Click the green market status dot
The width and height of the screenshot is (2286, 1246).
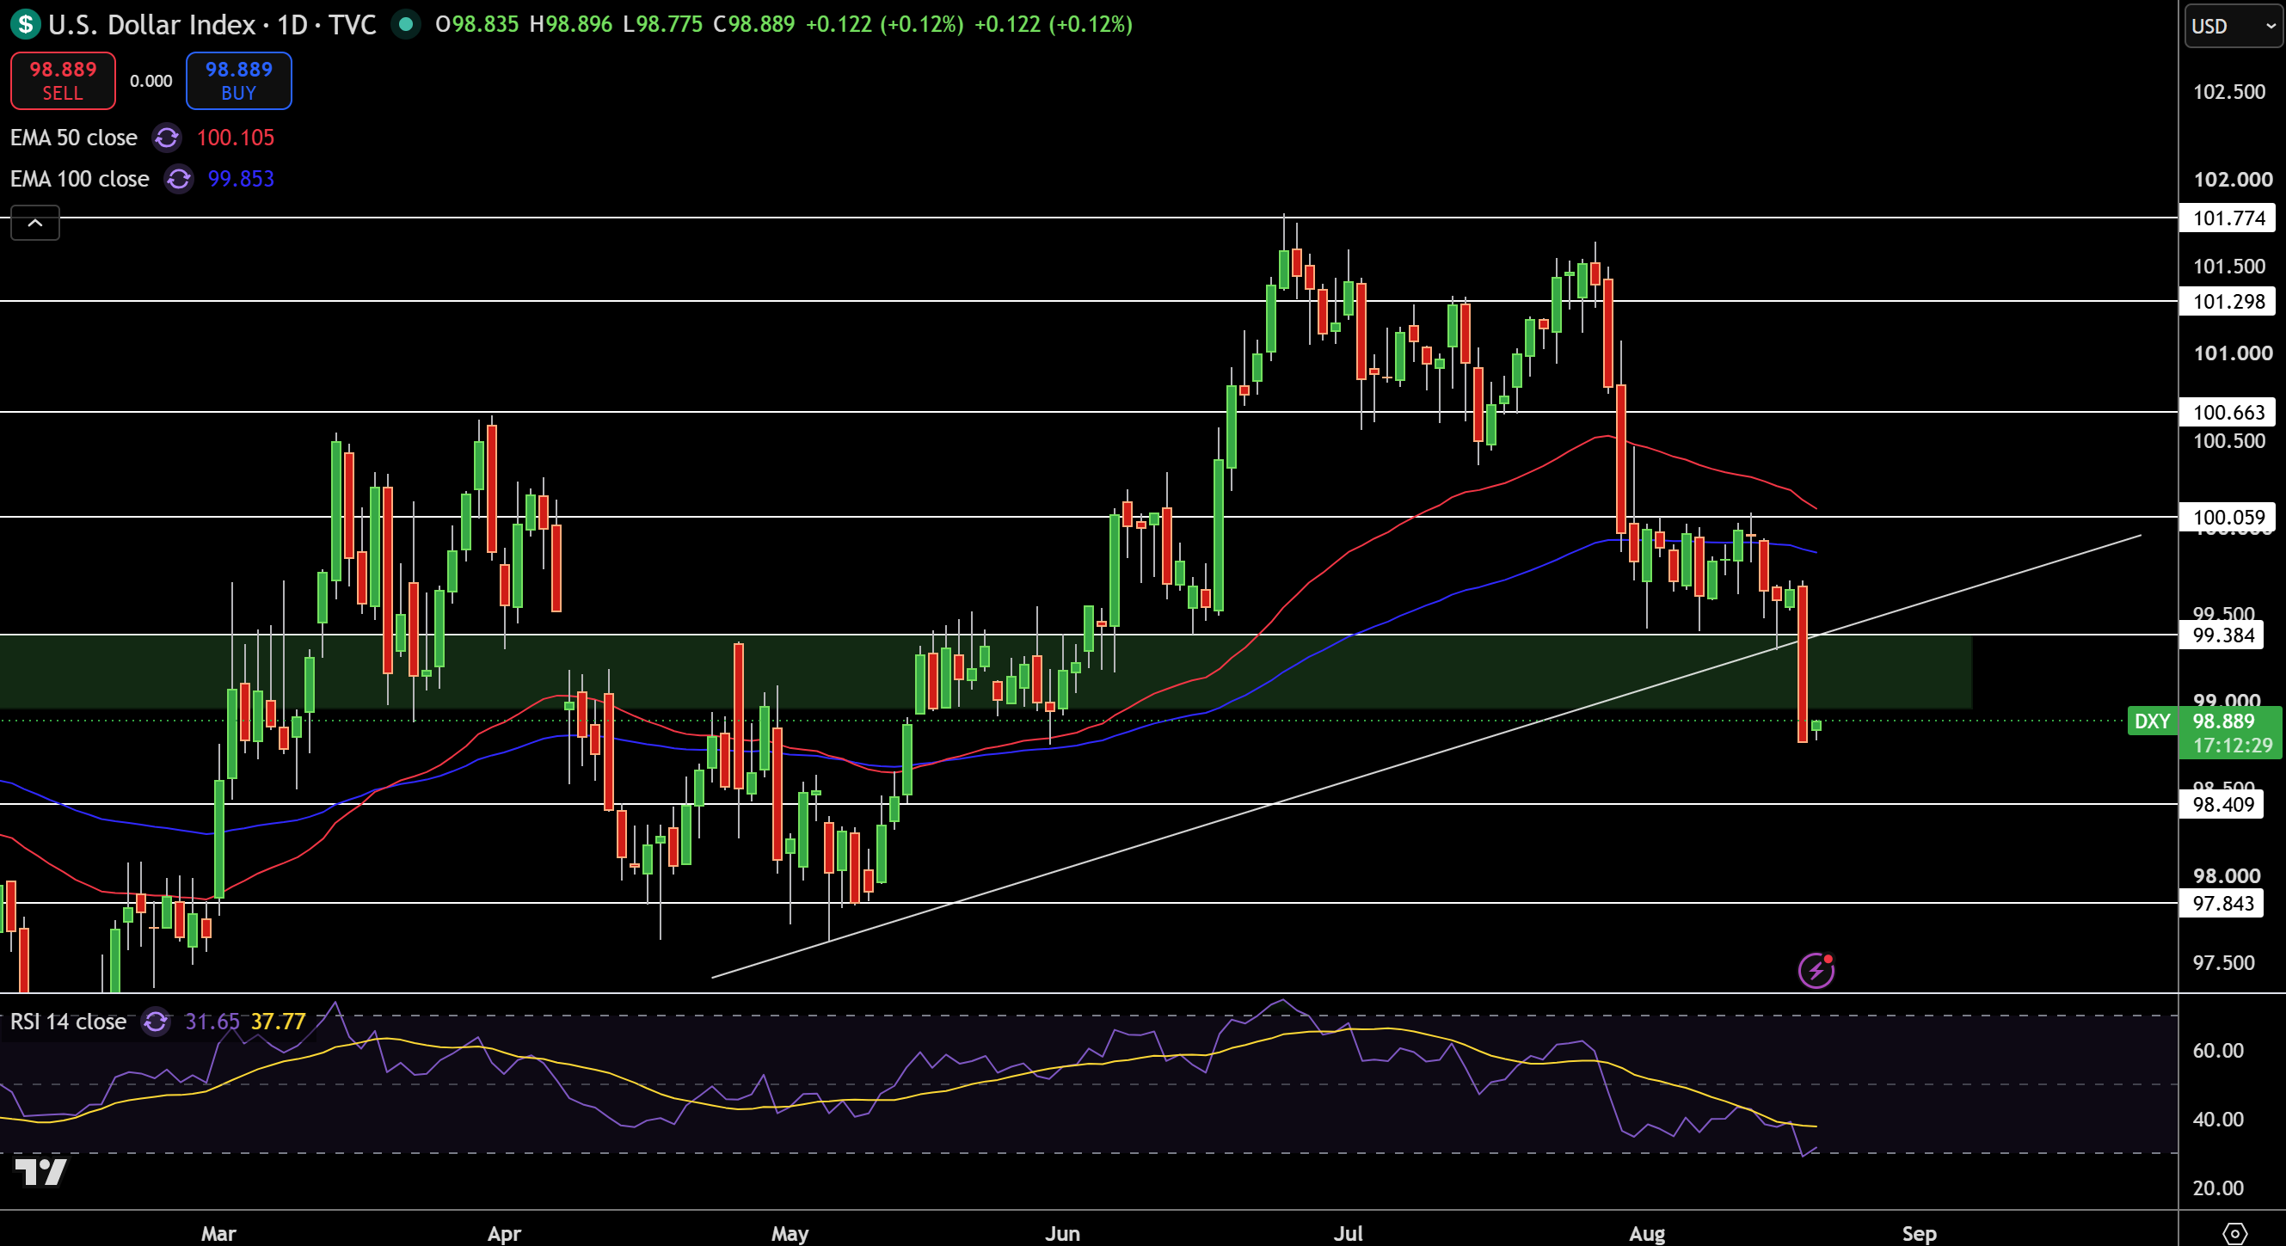click(406, 24)
